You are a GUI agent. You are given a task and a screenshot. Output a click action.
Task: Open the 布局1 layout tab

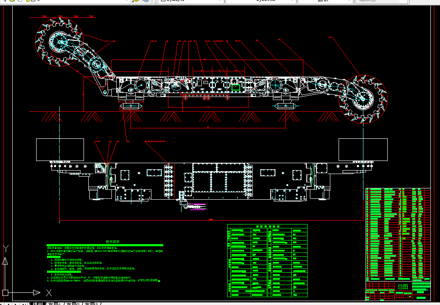point(54,304)
